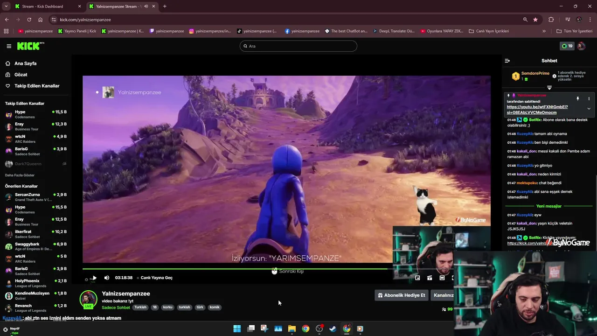Click the Kick logo
This screenshot has height=336, width=597.
pyautogui.click(x=30, y=46)
